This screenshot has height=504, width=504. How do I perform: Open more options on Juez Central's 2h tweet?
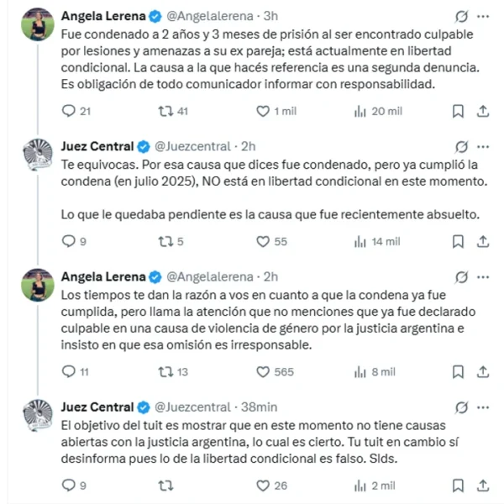(483, 147)
